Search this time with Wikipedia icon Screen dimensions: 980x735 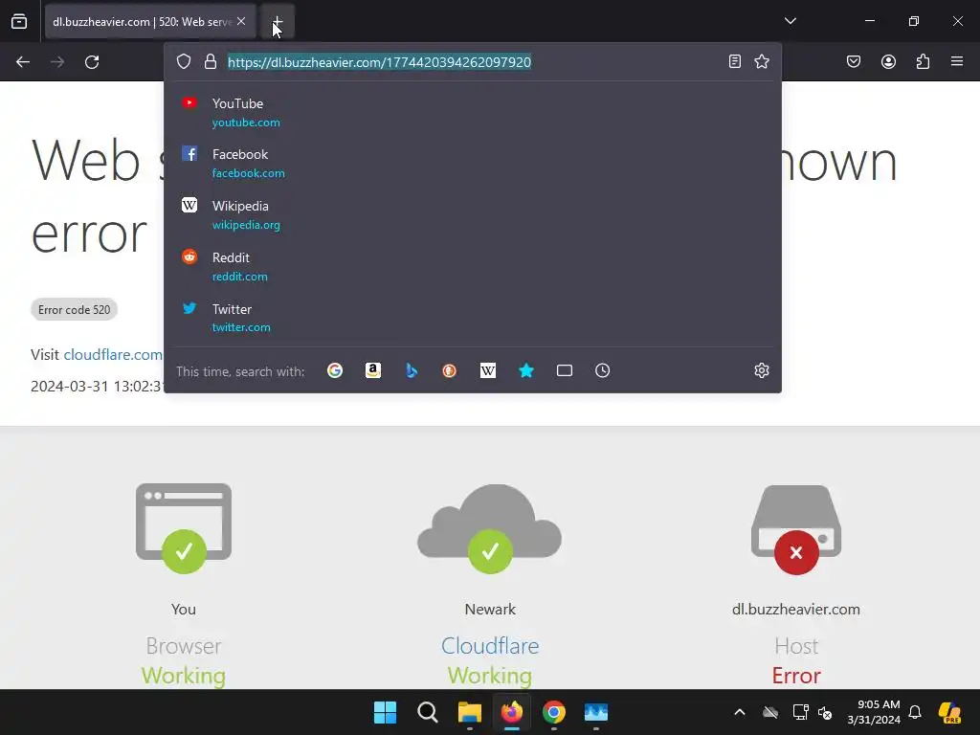coord(488,370)
